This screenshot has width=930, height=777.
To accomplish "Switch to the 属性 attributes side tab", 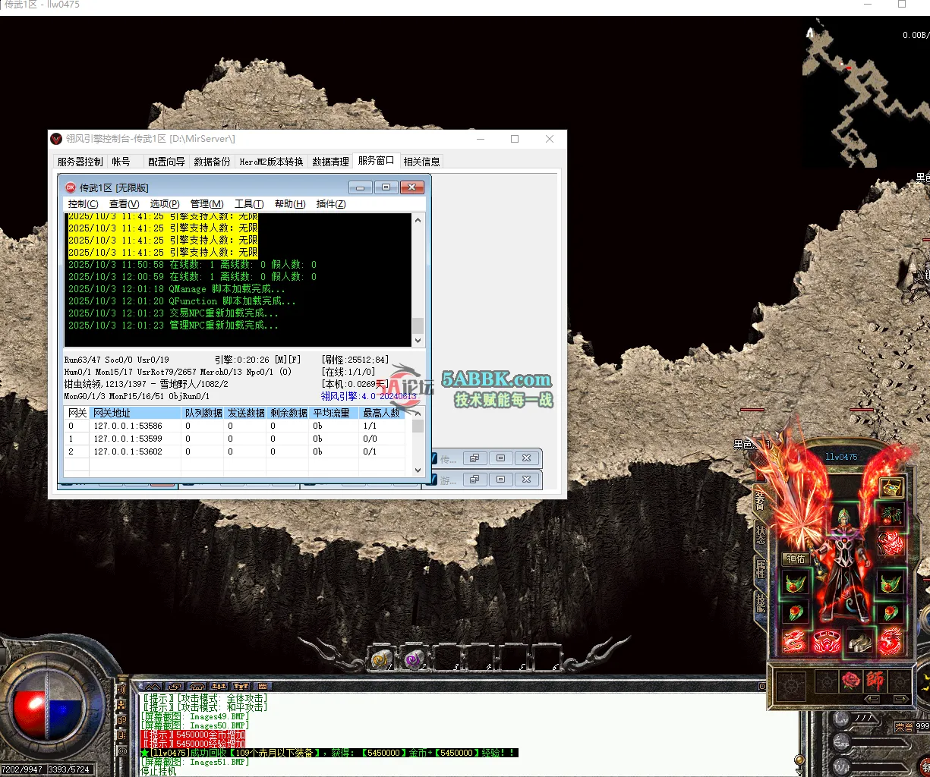I will point(761,568).
